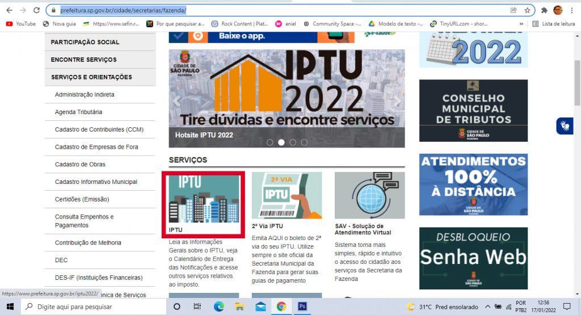The width and height of the screenshot is (581, 315).
Task: Open Atendimentos 100% à Distância banner
Action: [x=474, y=184]
